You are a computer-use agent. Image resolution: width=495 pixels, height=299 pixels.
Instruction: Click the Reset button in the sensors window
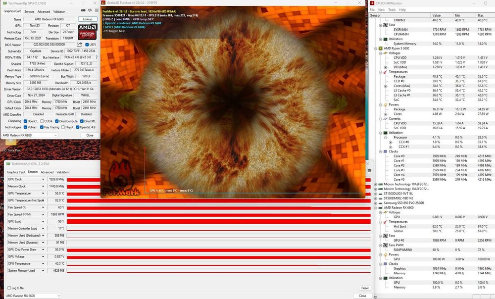click(365, 288)
